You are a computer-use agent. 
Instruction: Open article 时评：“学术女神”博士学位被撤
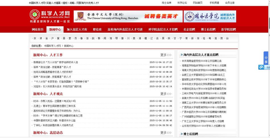click(58, 116)
